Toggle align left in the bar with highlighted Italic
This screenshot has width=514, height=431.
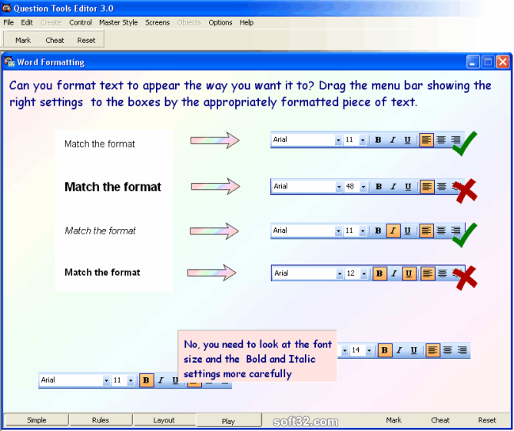[426, 230]
